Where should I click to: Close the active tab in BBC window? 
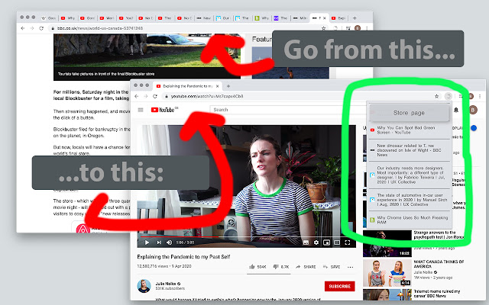pos(325,18)
